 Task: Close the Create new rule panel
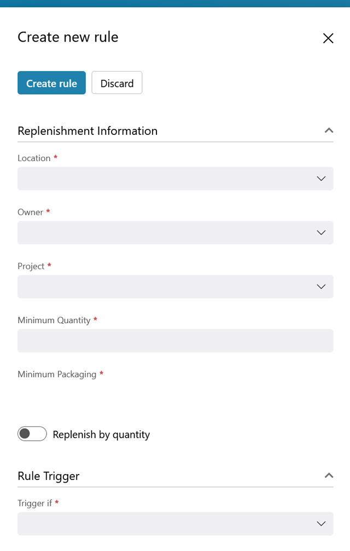pos(328,38)
